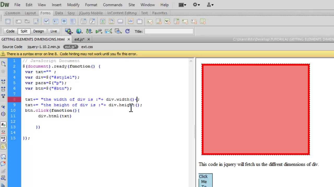This screenshot has width=334, height=187.
Task: Collapse selection in coding toolbar
Action: pos(3,89)
